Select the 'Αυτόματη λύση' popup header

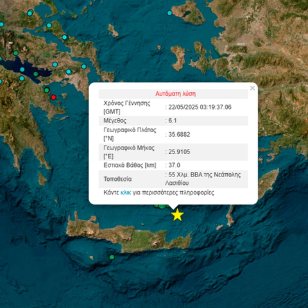point(175,94)
